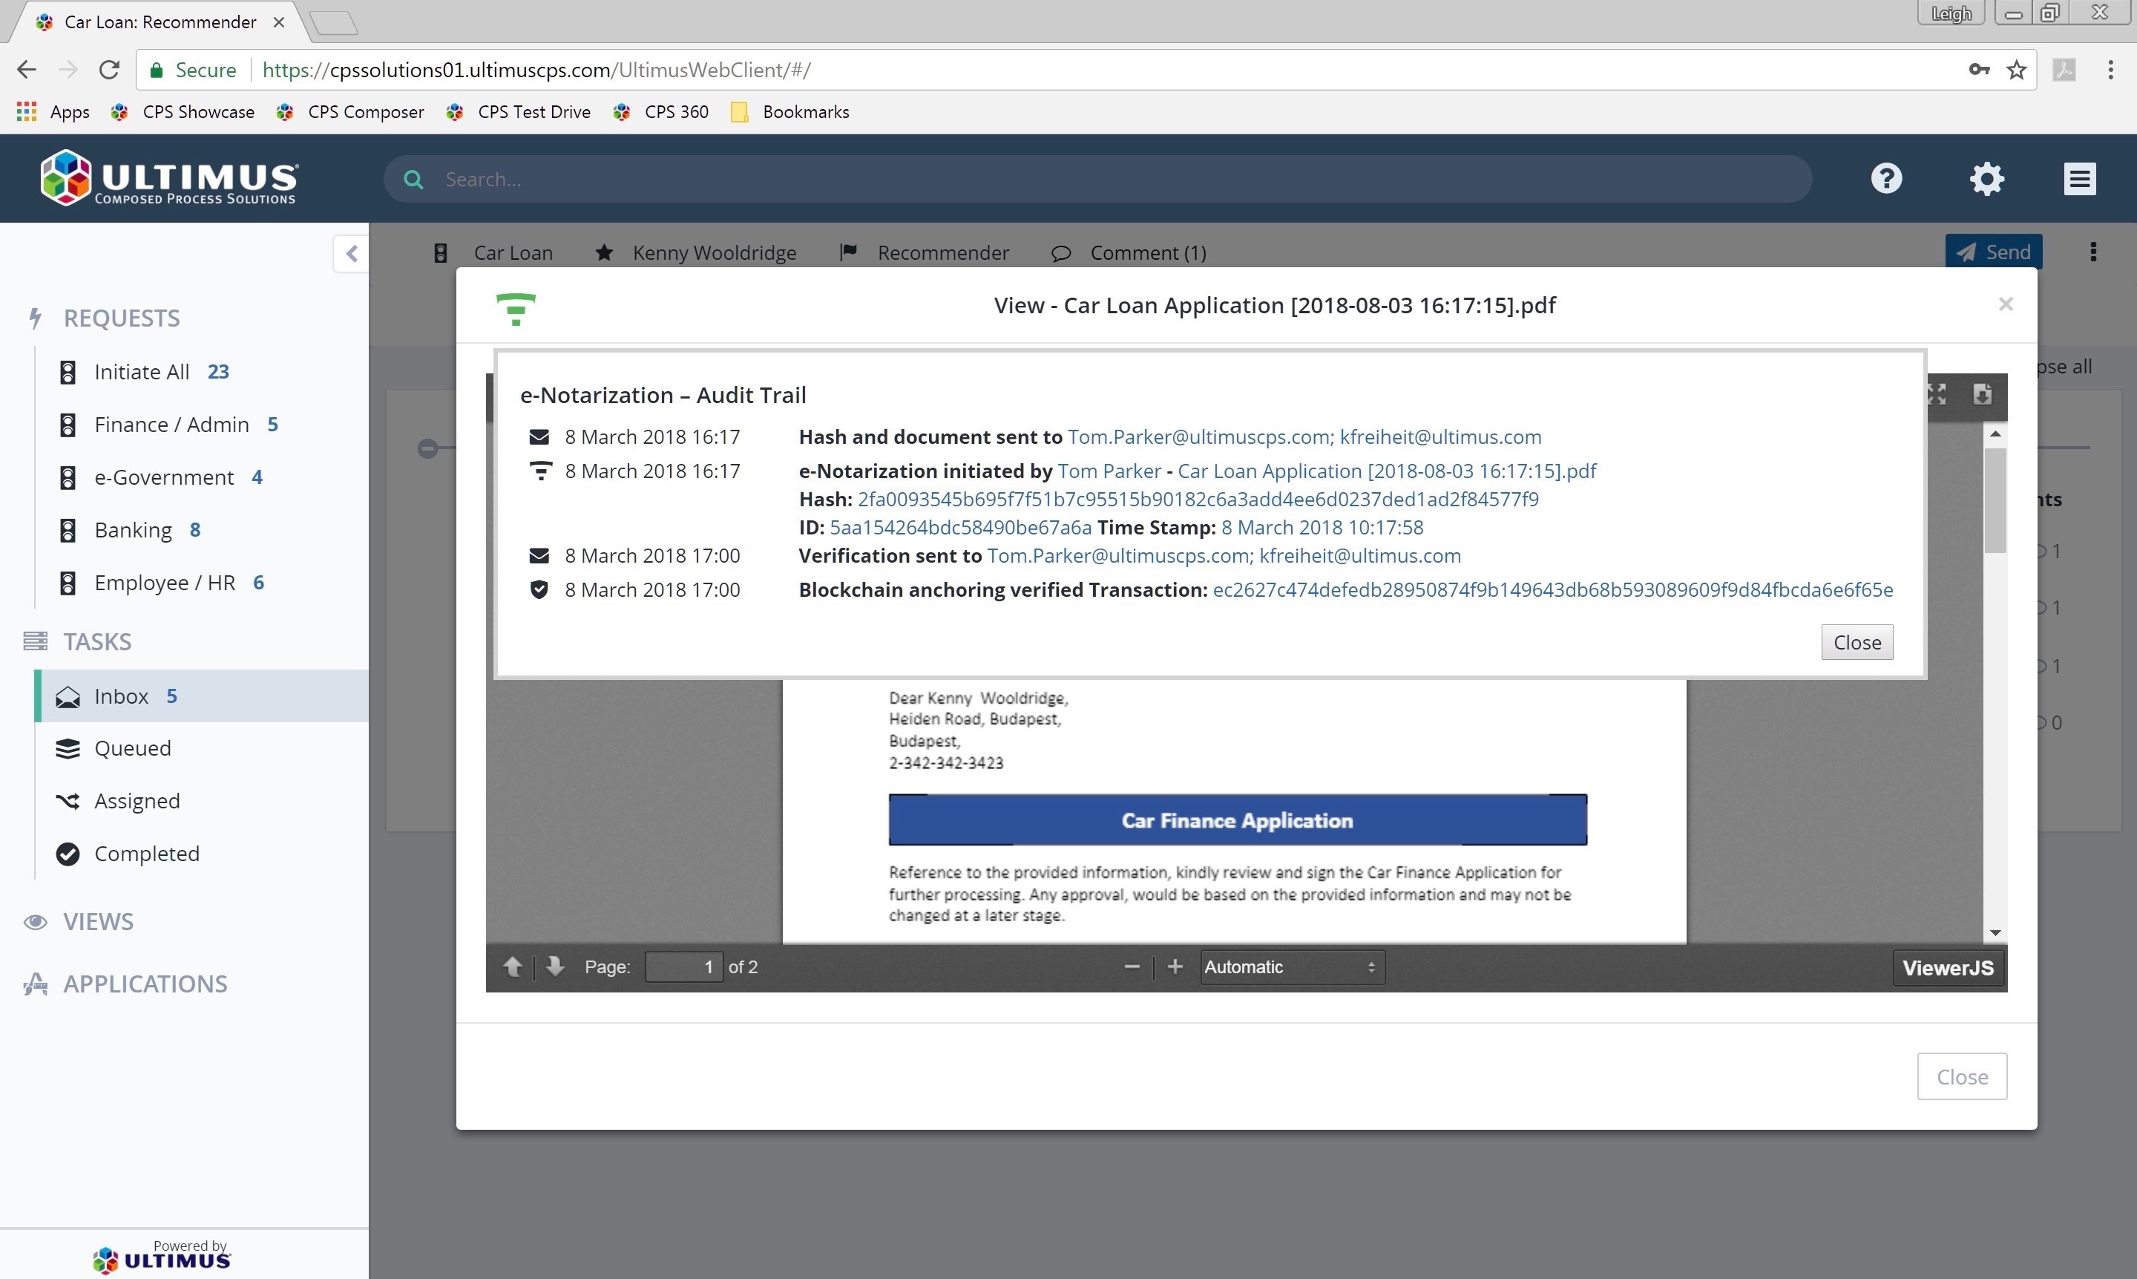Click Hash and document sent to email addresses
This screenshot has height=1279, width=2137.
pyautogui.click(x=1304, y=437)
